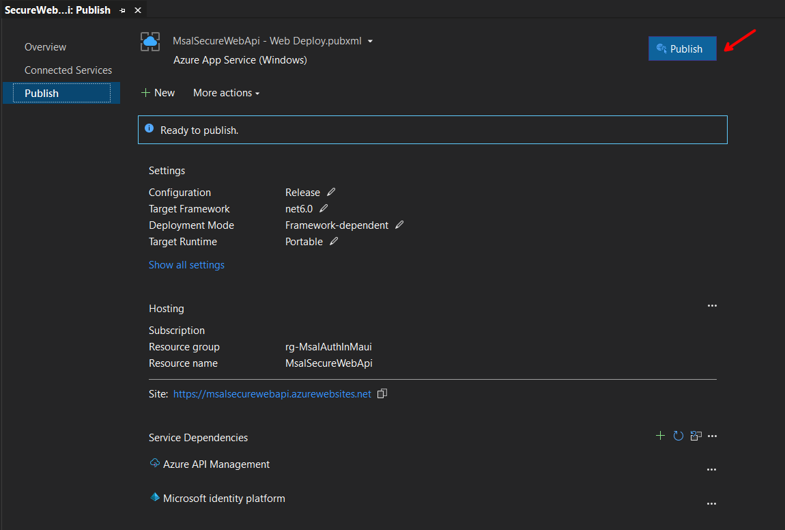Click the Configuration label
This screenshot has height=530, width=785.
[180, 193]
